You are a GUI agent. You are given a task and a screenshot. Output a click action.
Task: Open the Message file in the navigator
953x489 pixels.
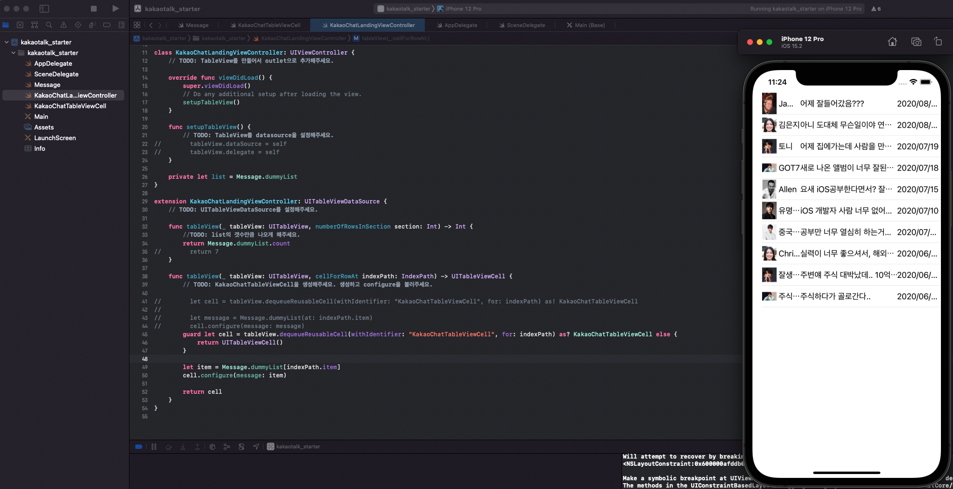pos(47,85)
